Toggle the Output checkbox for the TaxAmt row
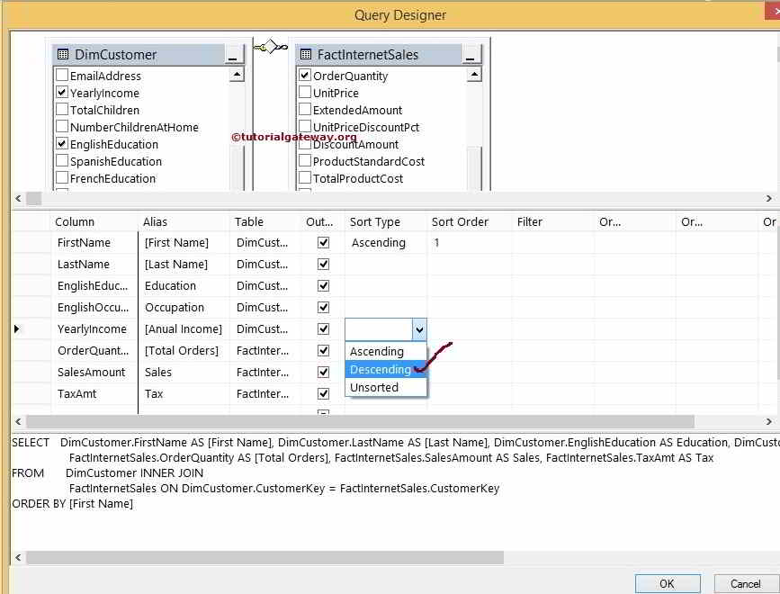780x594 pixels. point(322,394)
